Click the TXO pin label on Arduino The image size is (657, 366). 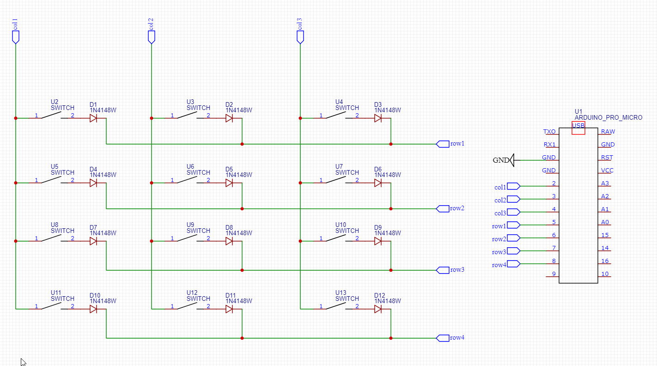click(x=549, y=132)
